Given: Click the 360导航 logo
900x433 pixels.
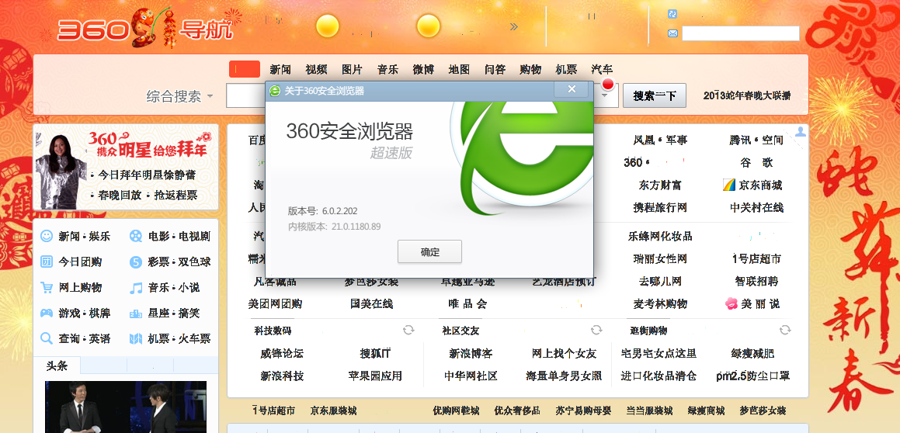Looking at the screenshot, I should tap(144, 27).
